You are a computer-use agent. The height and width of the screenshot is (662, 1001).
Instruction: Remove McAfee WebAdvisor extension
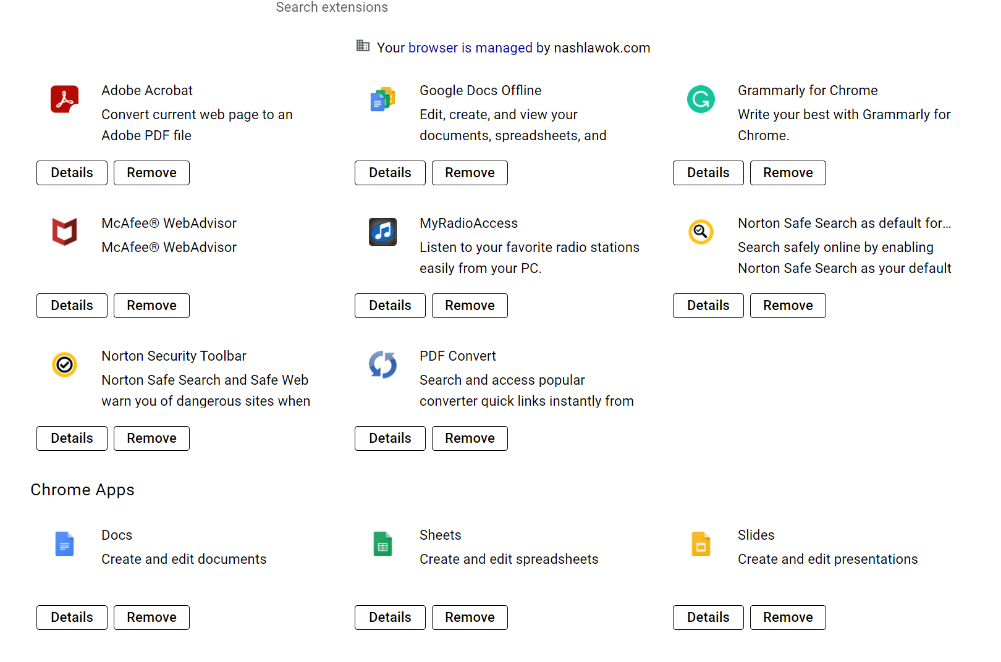(151, 306)
